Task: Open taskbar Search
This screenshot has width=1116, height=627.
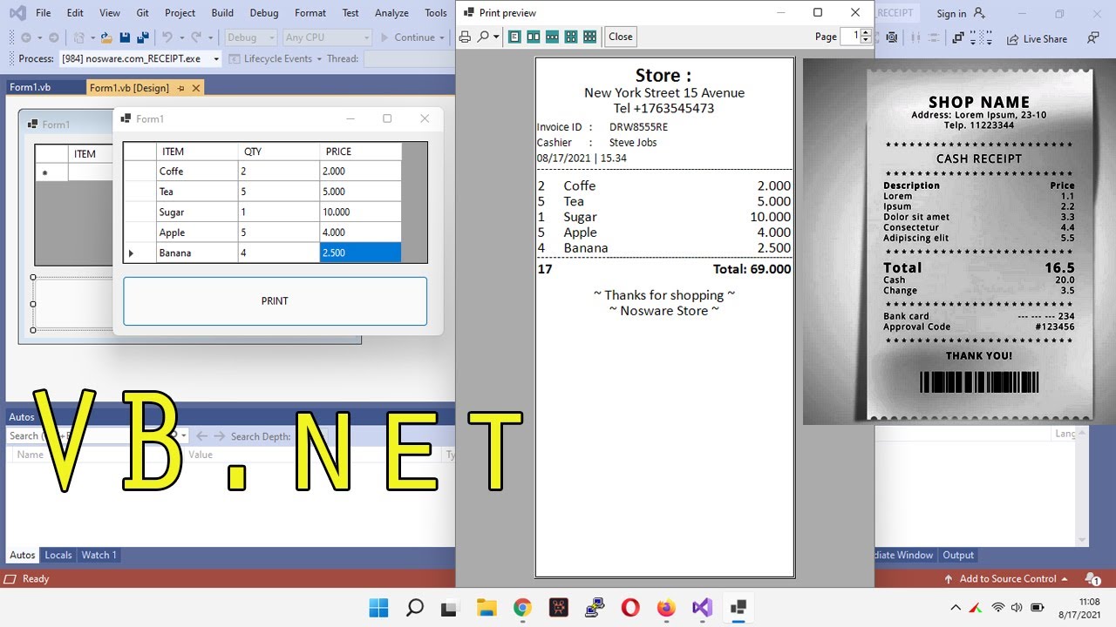Action: click(x=415, y=608)
